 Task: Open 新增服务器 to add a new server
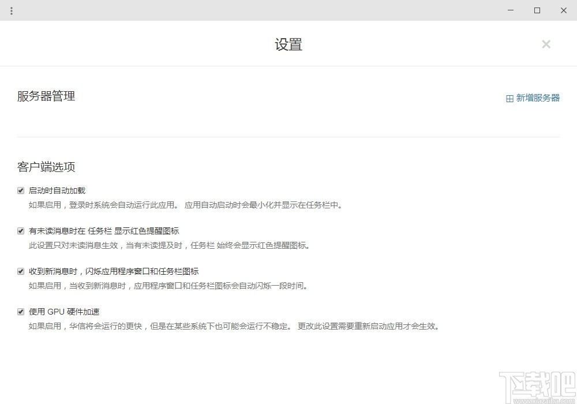pos(538,98)
